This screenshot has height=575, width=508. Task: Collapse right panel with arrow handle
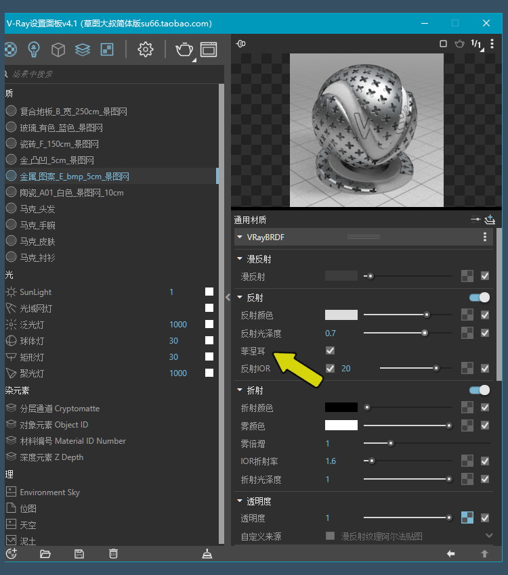[228, 297]
